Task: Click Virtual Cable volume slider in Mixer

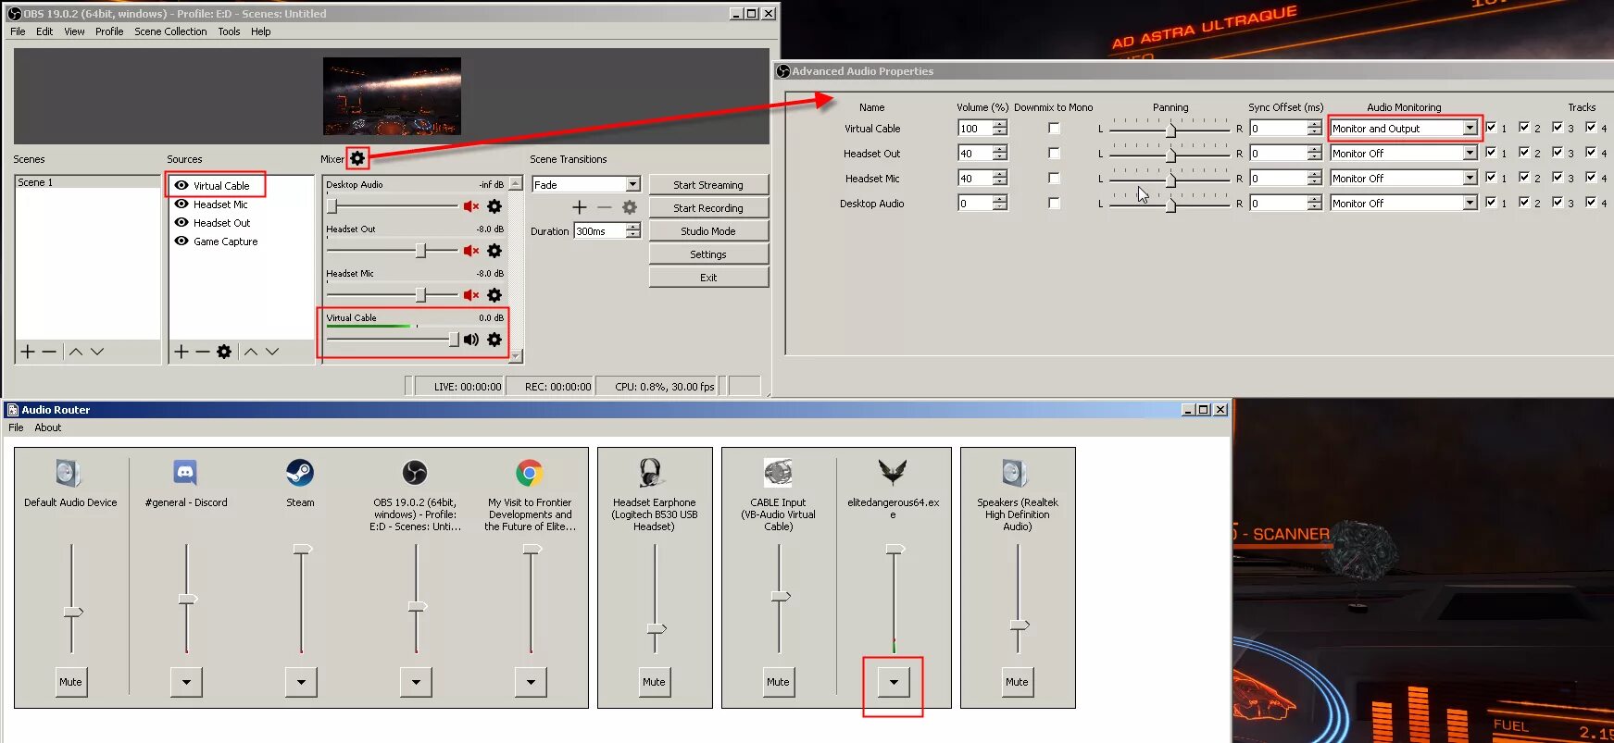Action: coord(393,340)
